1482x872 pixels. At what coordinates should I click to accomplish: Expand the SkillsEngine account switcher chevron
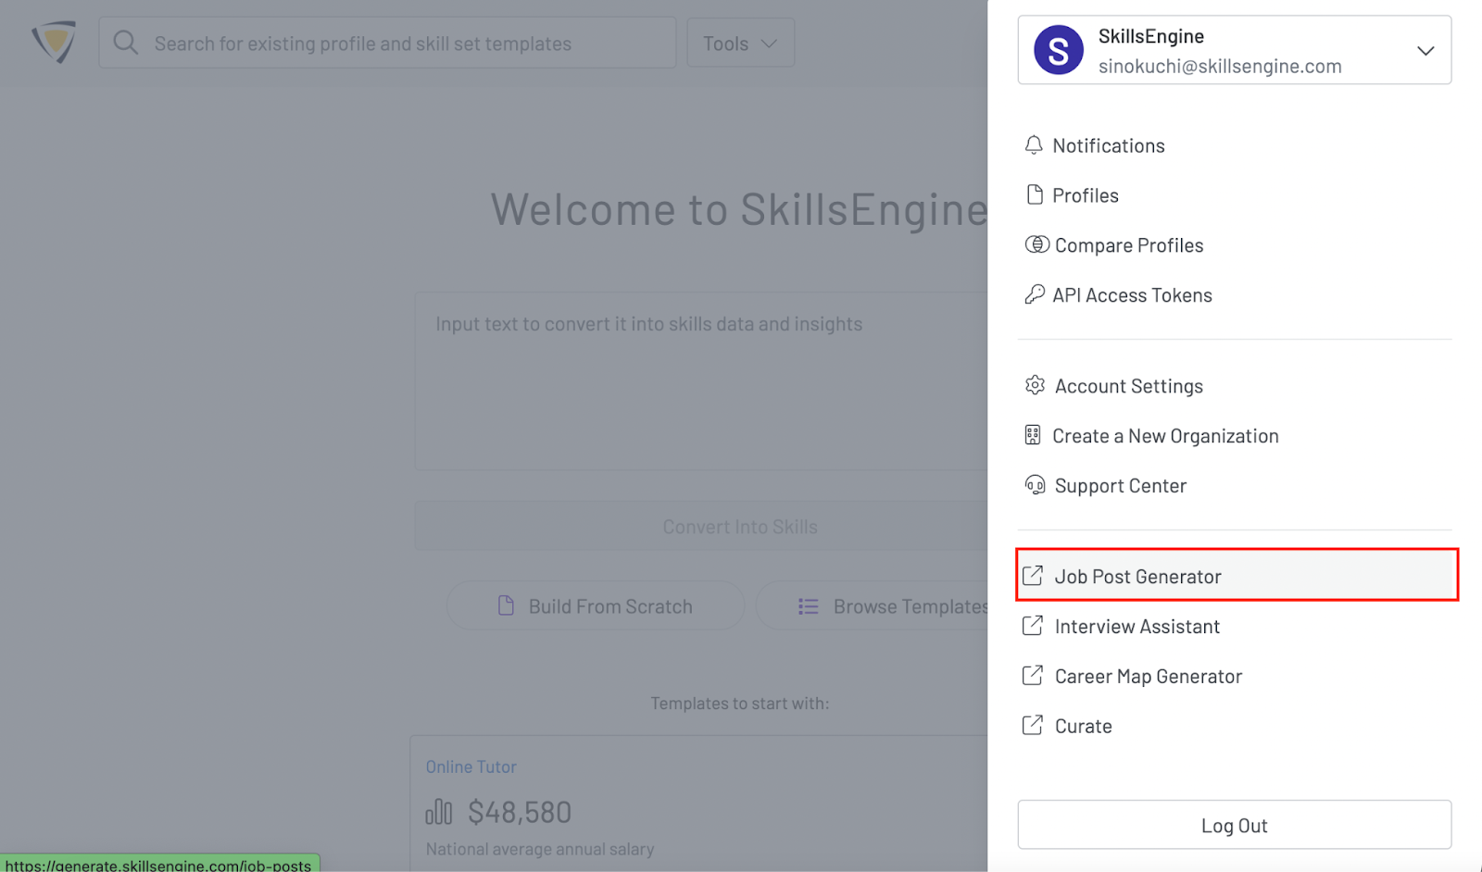pos(1425,51)
